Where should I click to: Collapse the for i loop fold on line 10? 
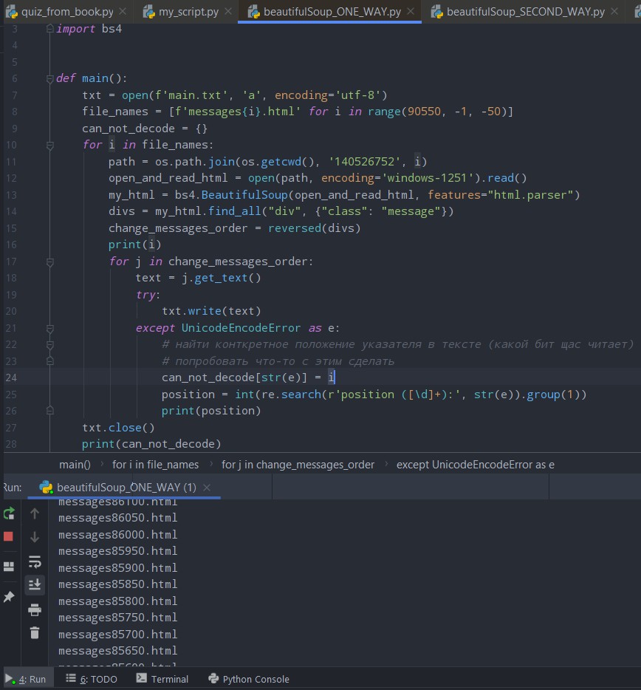click(49, 146)
